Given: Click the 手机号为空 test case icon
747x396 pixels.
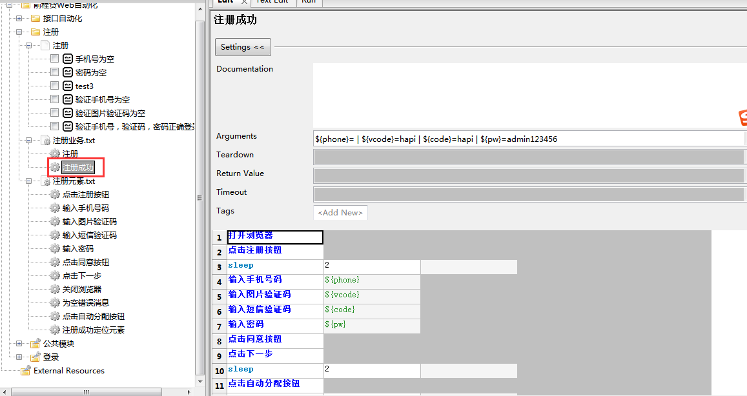Looking at the screenshot, I should point(67,58).
